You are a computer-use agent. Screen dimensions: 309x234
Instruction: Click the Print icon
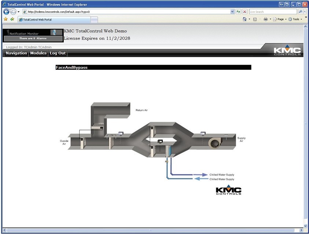click(266, 19)
